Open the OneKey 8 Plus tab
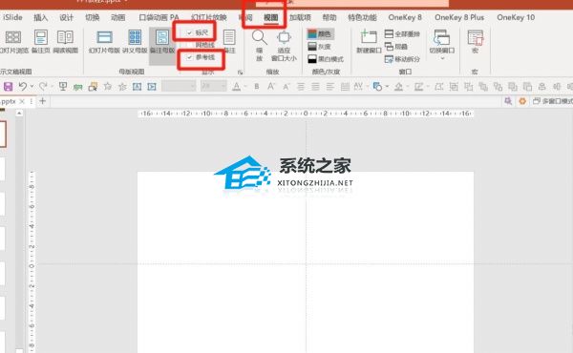573x353 pixels. 459,17
